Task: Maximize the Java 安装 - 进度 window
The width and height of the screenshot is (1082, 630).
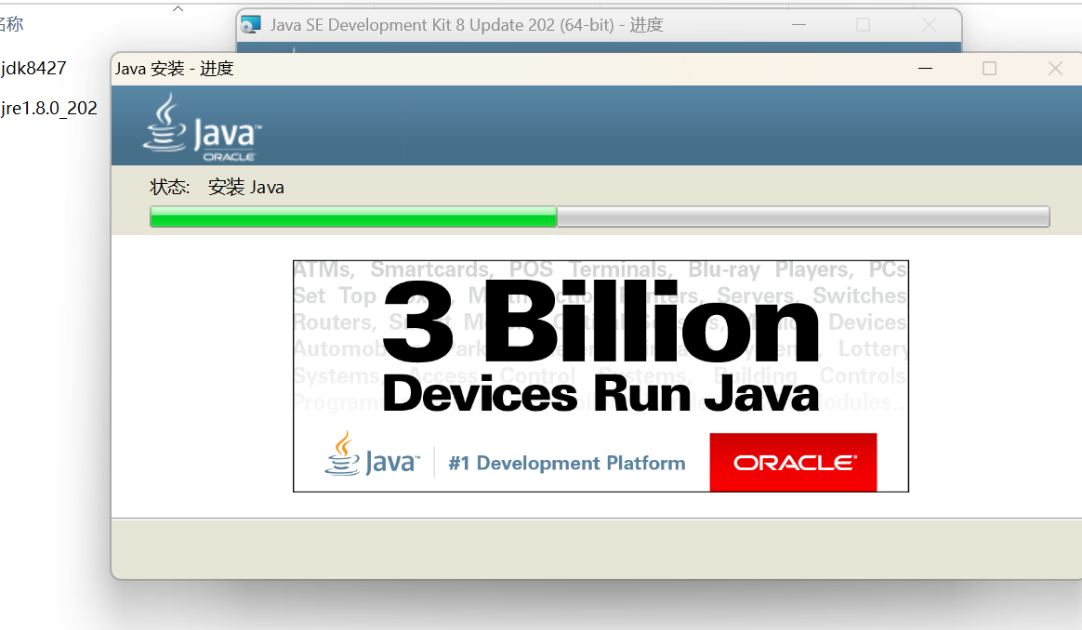Action: click(x=990, y=69)
